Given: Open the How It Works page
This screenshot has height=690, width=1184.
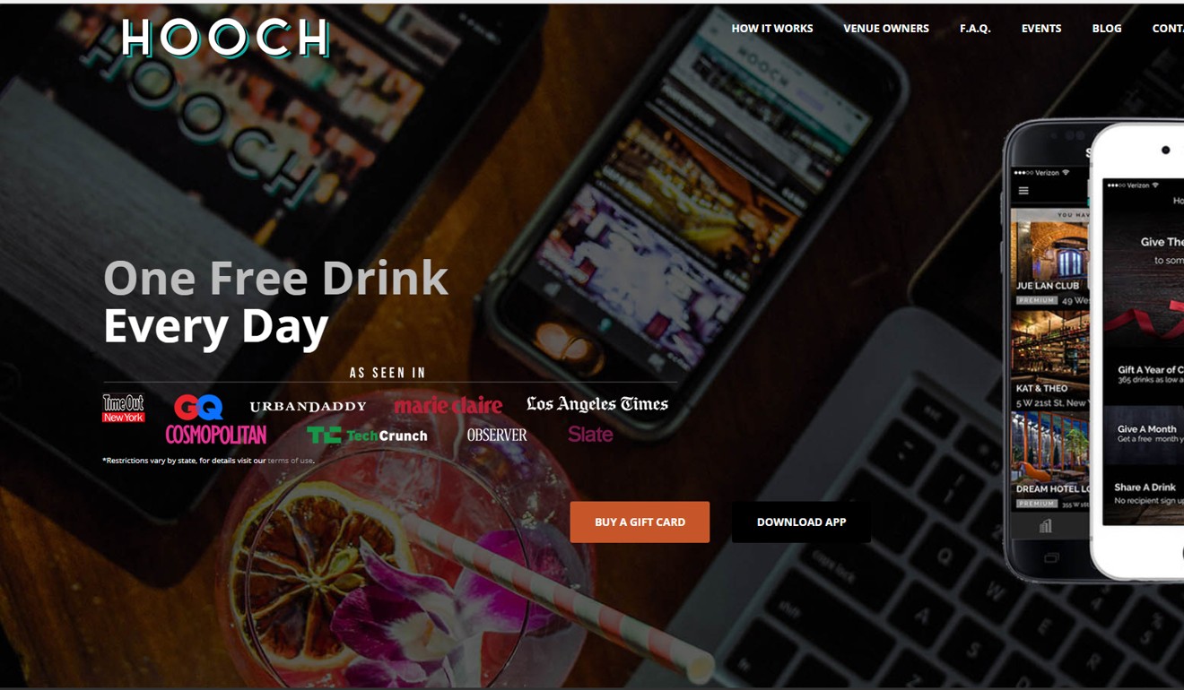Looking at the screenshot, I should point(772,29).
